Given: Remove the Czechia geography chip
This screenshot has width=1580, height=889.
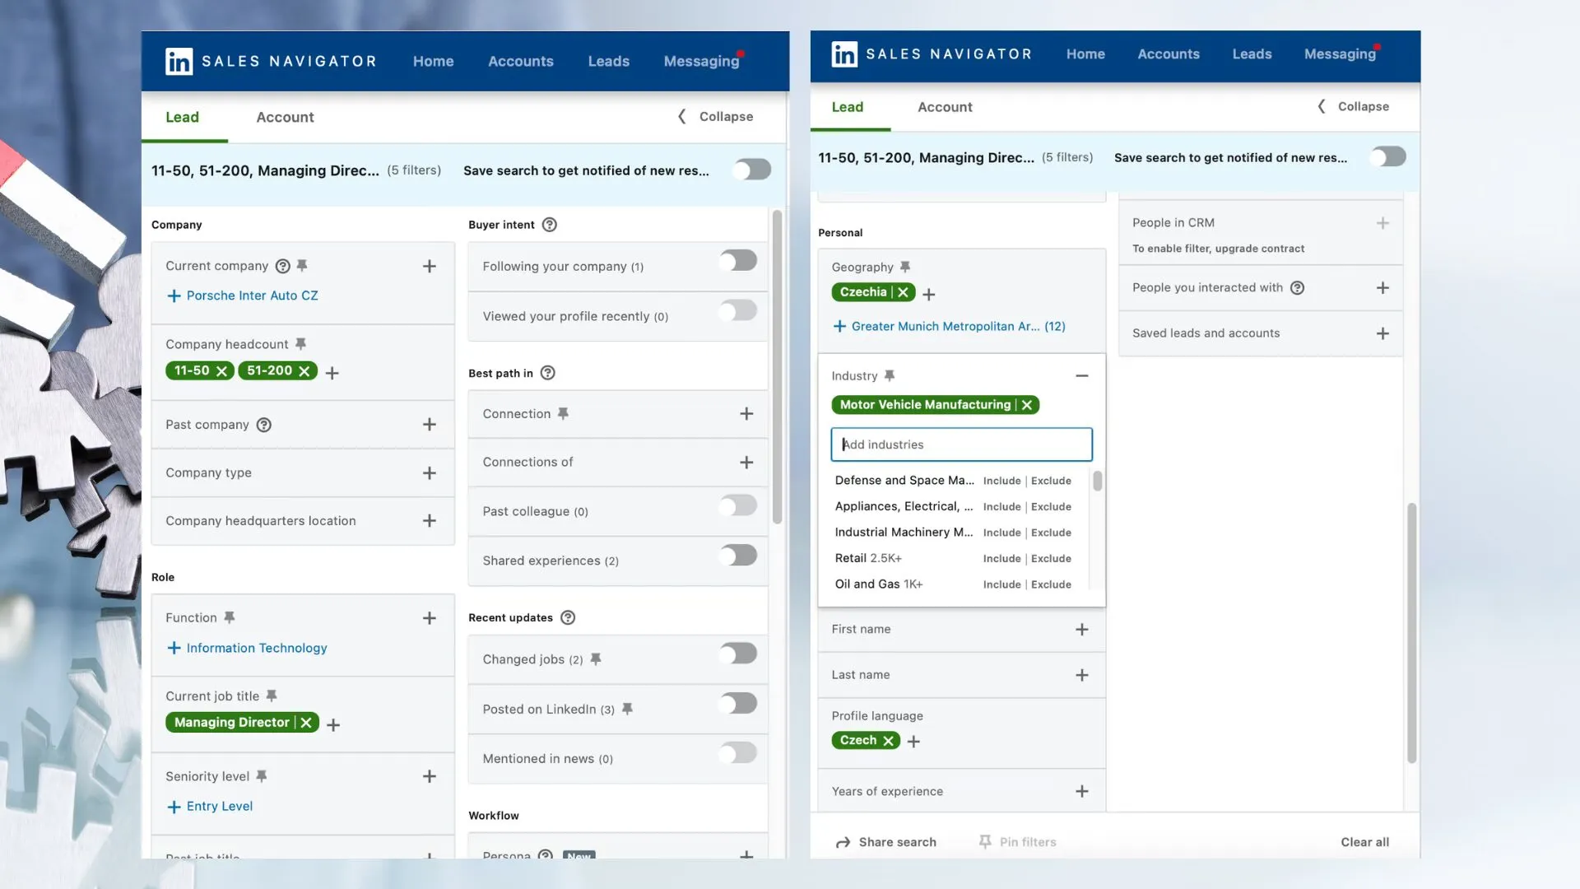Looking at the screenshot, I should tap(903, 292).
